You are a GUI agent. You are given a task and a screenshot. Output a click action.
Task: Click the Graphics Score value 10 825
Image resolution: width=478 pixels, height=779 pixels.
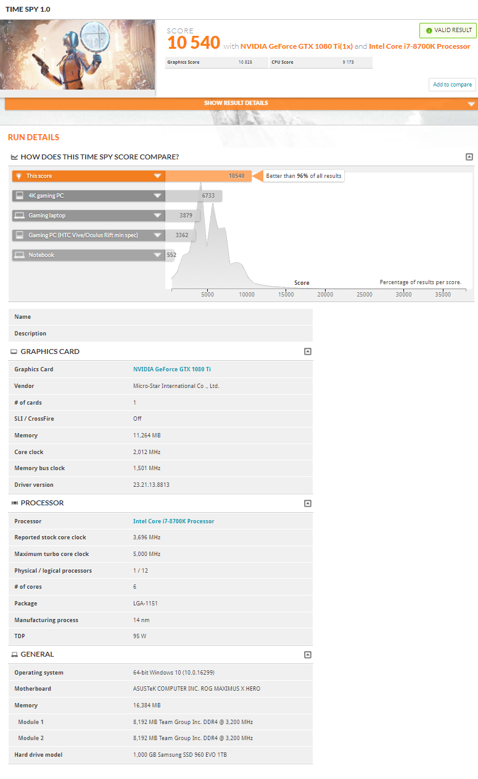pyautogui.click(x=245, y=62)
